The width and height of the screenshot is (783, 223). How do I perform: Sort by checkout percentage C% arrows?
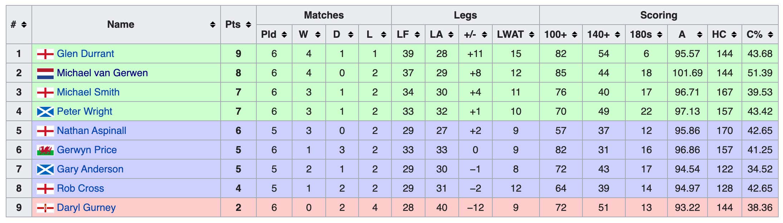(770, 35)
